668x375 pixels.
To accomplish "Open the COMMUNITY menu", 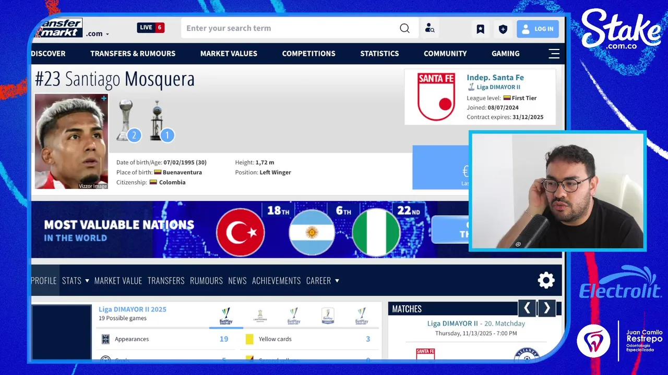I will point(445,54).
